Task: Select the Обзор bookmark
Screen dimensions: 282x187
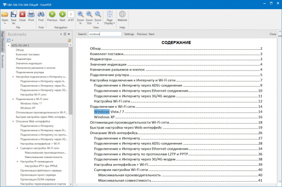Action: tap(20, 50)
